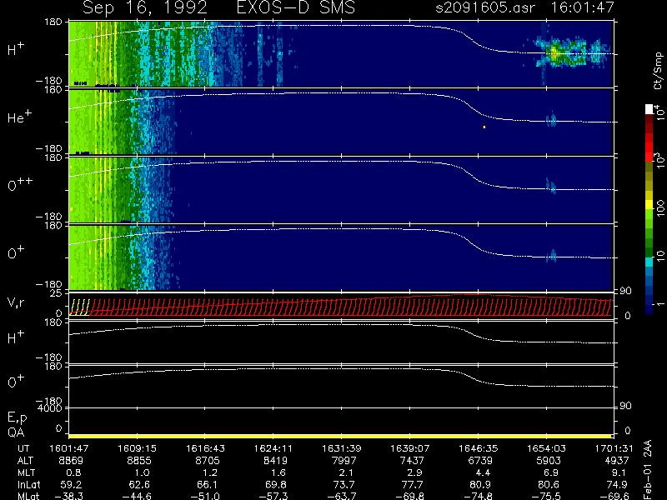667x500 pixels.
Task: Click altitude value "7437"
Action: click(x=412, y=461)
